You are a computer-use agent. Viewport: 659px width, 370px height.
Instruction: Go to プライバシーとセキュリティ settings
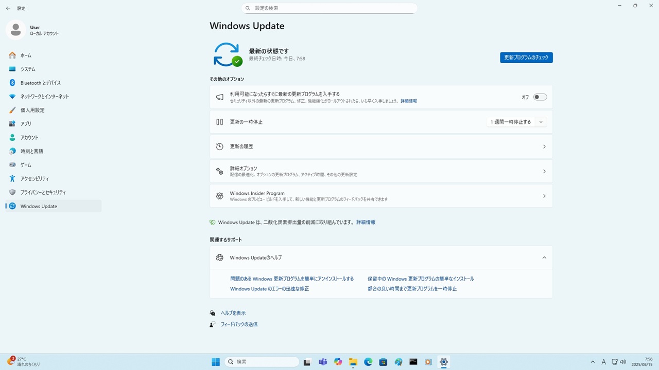(54, 192)
